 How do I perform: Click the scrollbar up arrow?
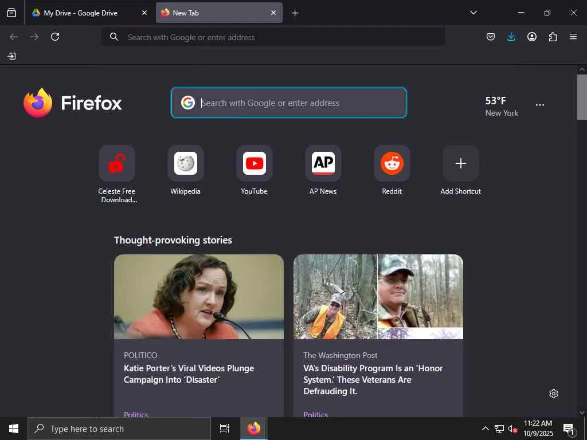582,69
